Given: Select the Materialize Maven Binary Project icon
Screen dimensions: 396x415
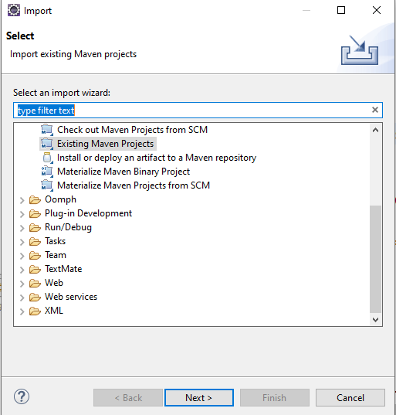Looking at the screenshot, I should pyautogui.click(x=47, y=172).
